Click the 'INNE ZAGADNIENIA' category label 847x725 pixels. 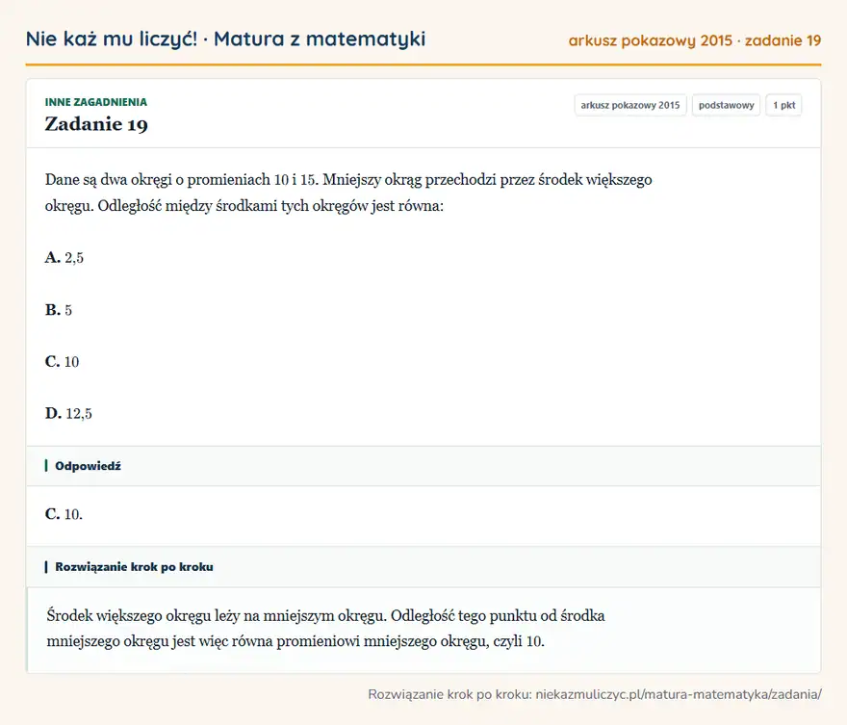(96, 102)
